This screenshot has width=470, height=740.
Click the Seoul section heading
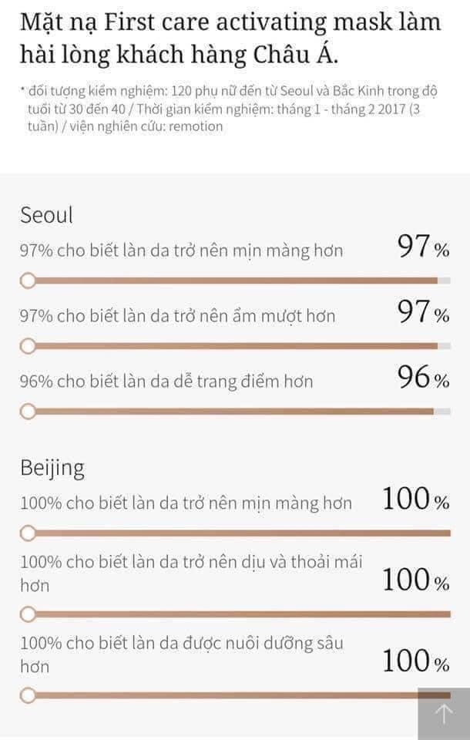[46, 215]
